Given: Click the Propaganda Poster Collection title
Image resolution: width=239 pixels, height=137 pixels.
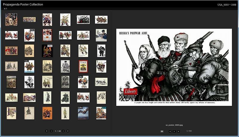Looking at the screenshot, I should (23, 4).
